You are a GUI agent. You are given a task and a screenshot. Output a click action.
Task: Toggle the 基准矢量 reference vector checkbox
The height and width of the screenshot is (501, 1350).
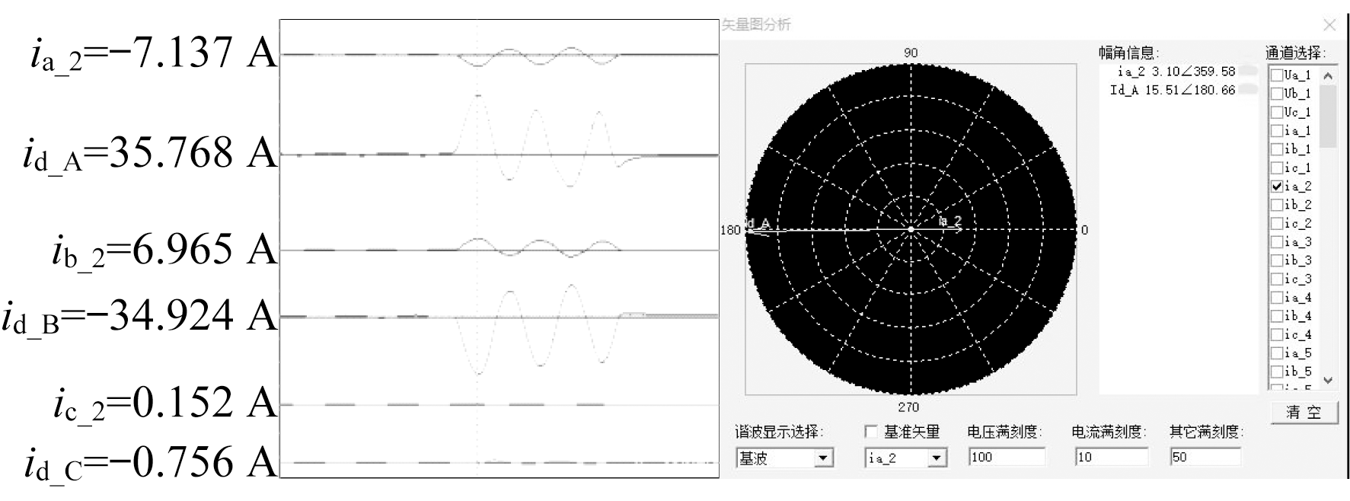click(871, 432)
